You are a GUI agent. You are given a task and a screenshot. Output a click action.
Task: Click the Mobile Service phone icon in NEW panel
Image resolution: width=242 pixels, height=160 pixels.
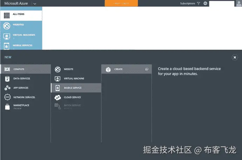pos(58,88)
